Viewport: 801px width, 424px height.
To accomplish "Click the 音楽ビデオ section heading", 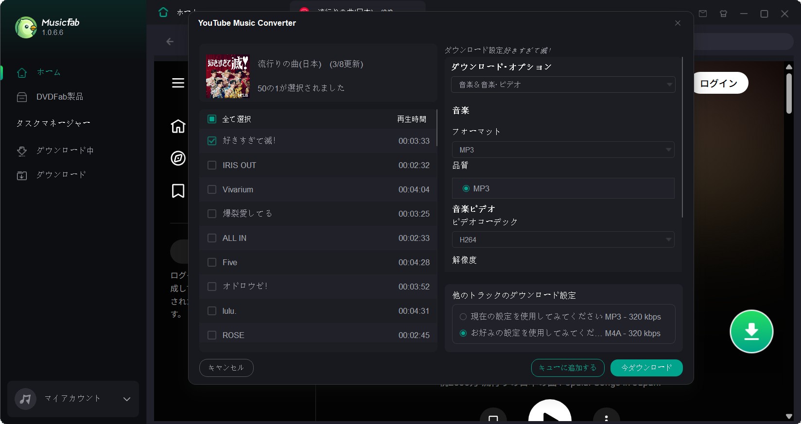I will pyautogui.click(x=474, y=209).
